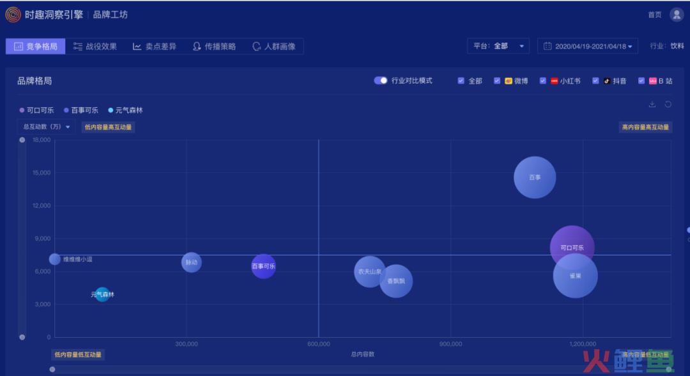This screenshot has height=376, width=690.
Task: Uncheck the 抖音 checkbox
Action: tap(595, 80)
